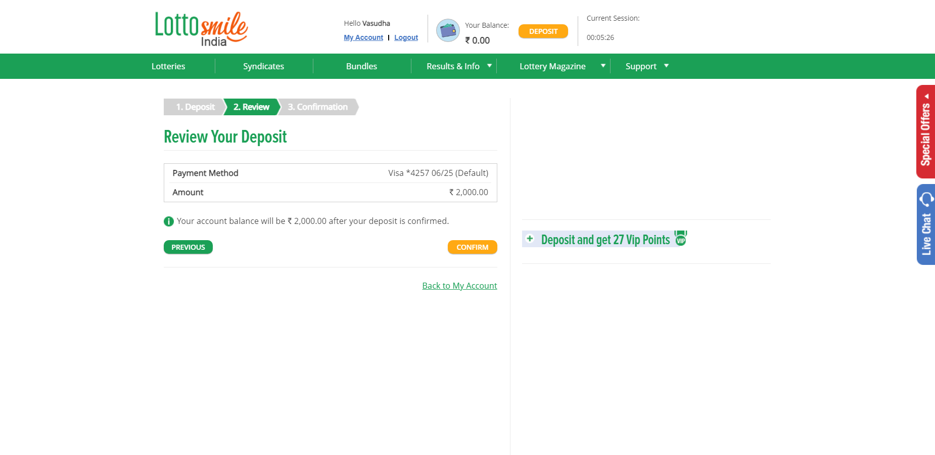Open the Bundles menu item
The width and height of the screenshot is (935, 455).
361,66
